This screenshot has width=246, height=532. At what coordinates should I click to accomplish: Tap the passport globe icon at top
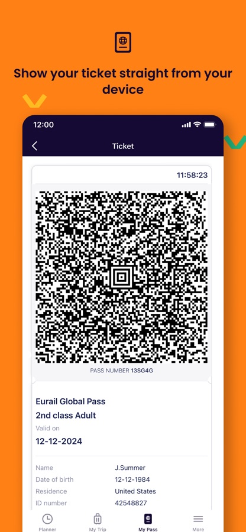[x=123, y=42]
